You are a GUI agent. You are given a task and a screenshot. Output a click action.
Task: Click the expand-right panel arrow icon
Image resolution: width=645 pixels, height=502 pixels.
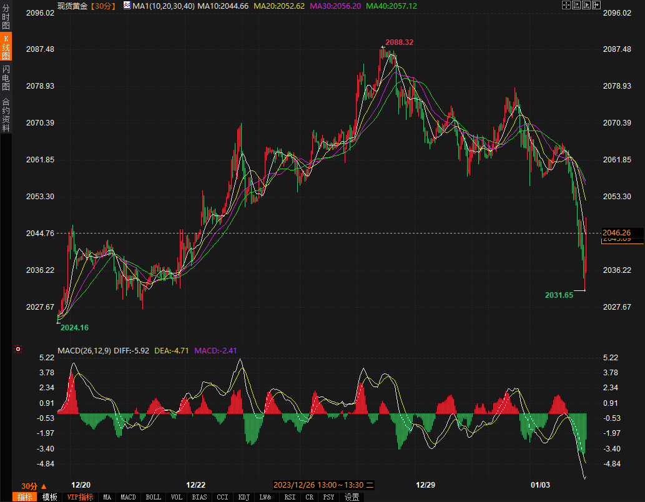pos(596,5)
